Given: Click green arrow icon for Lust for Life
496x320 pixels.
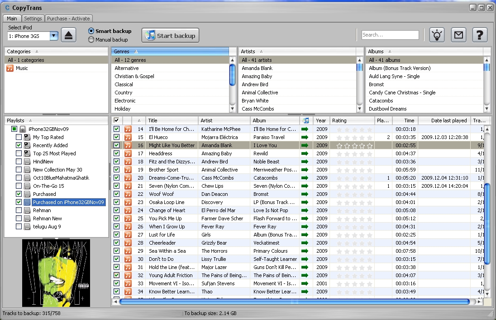Looking at the screenshot, I should coord(305,235).
